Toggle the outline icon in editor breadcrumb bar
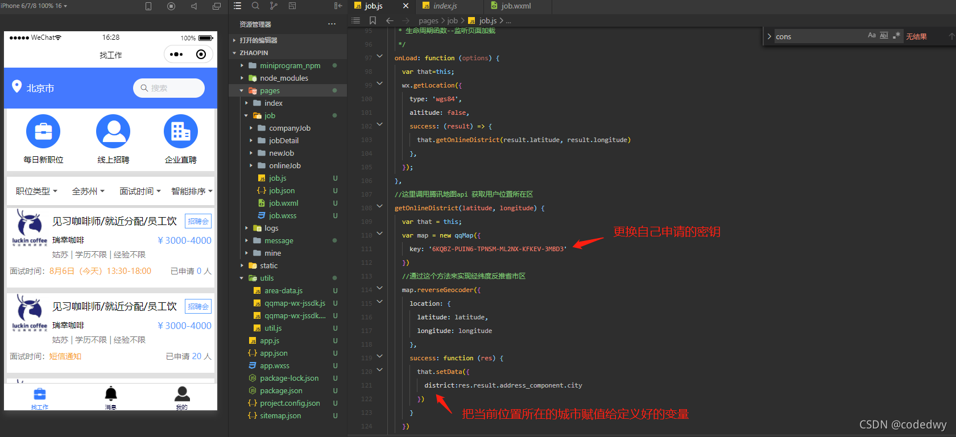The image size is (956, 437). pyautogui.click(x=356, y=20)
